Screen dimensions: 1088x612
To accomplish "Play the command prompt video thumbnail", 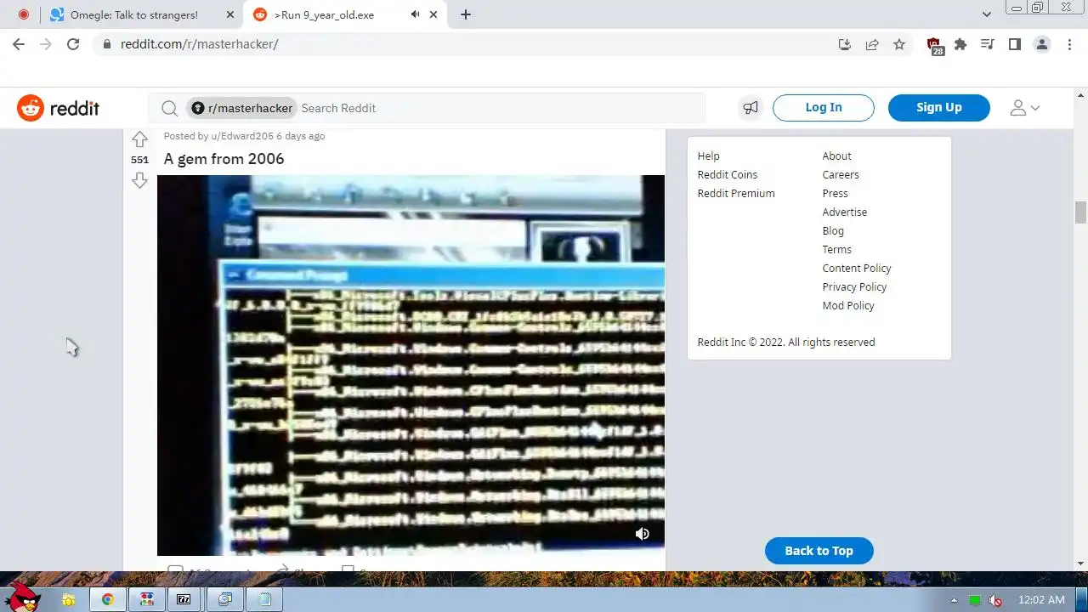I will tap(411, 365).
